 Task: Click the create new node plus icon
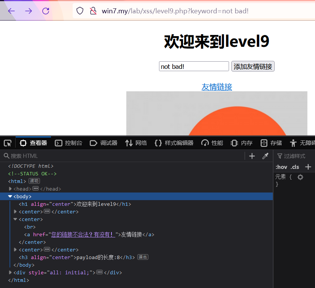(x=252, y=156)
